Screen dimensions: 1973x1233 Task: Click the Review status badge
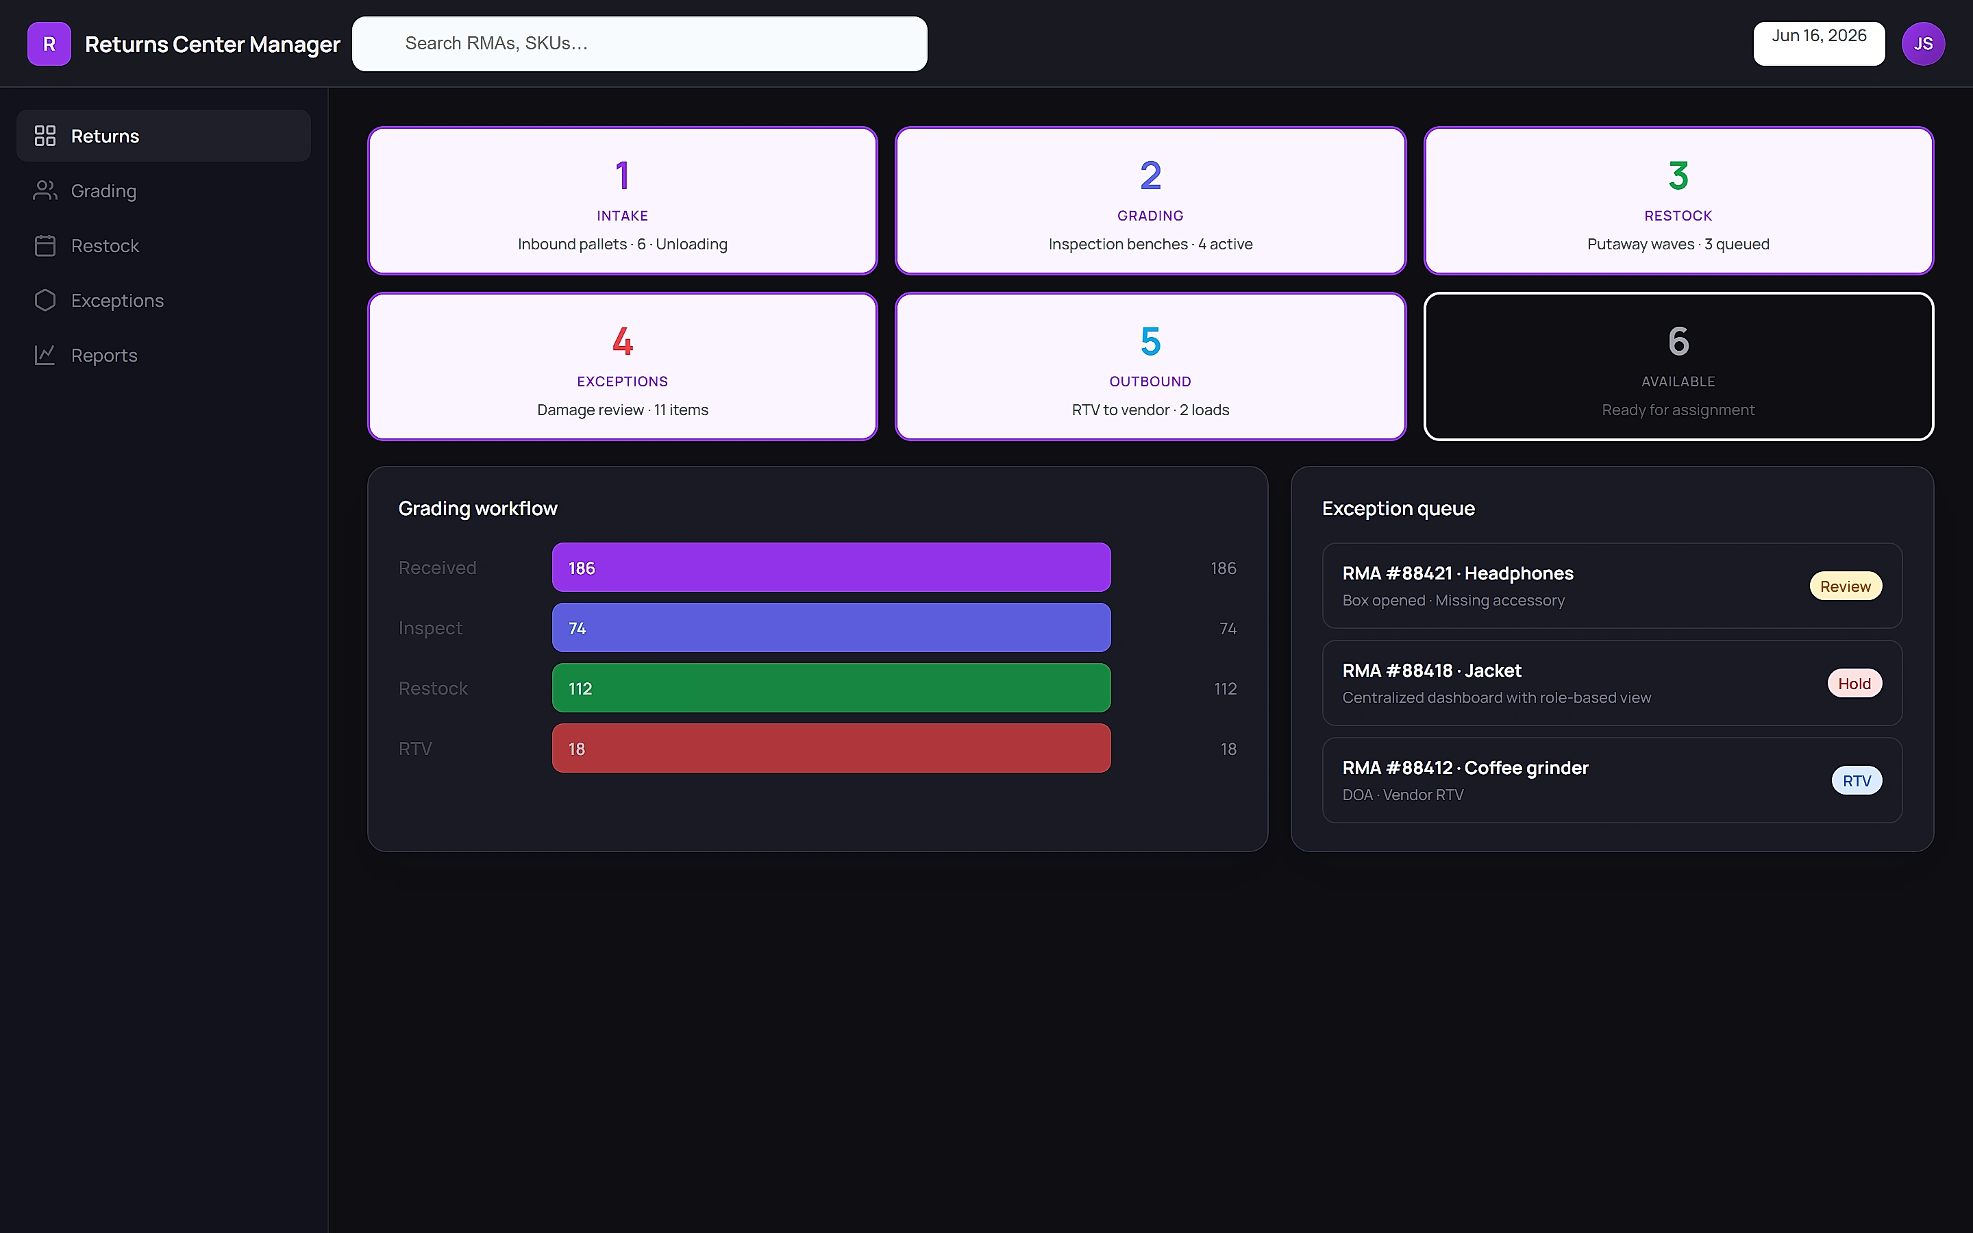[1845, 586]
